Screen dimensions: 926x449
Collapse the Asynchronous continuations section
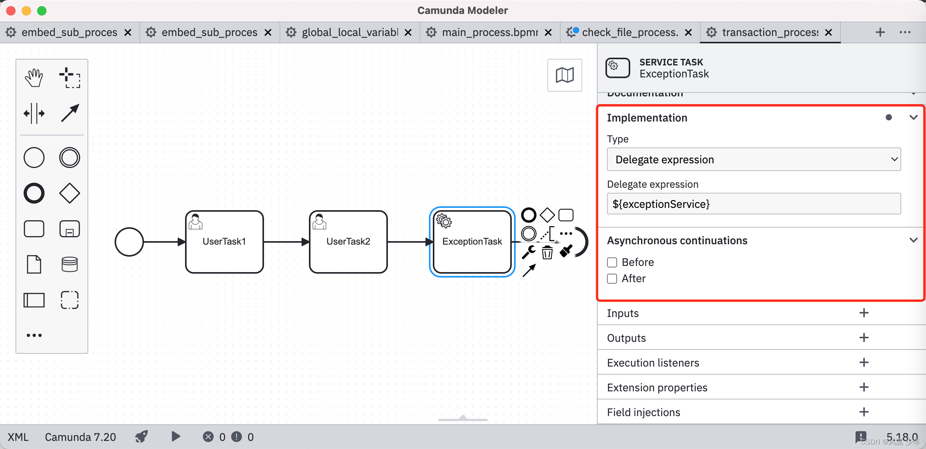point(911,240)
